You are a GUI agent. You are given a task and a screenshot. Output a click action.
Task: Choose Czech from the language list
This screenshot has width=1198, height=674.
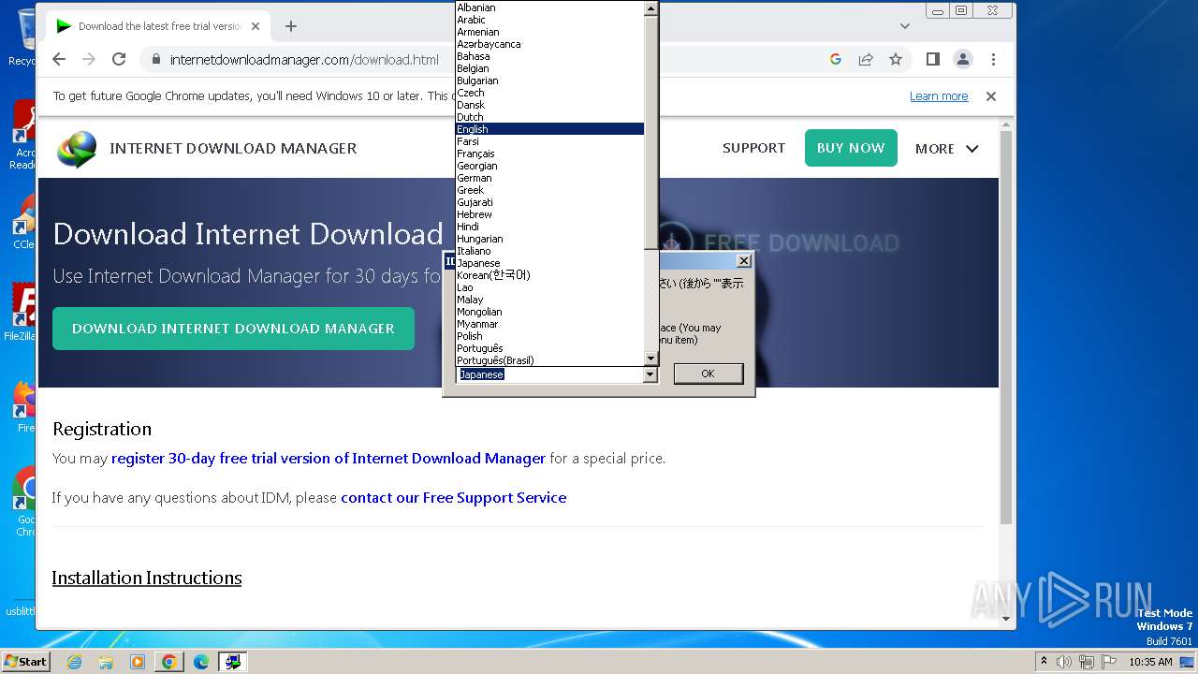(x=550, y=93)
